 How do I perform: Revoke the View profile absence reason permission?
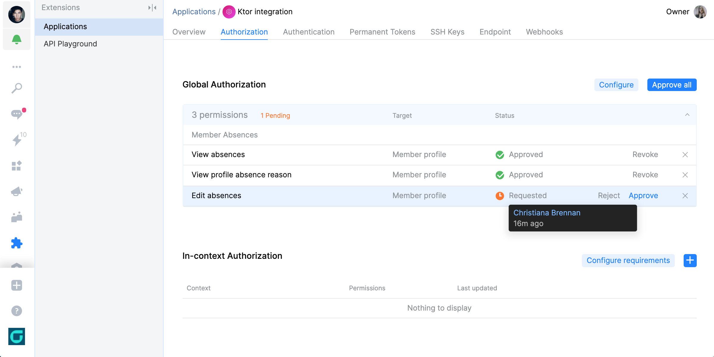(645, 175)
